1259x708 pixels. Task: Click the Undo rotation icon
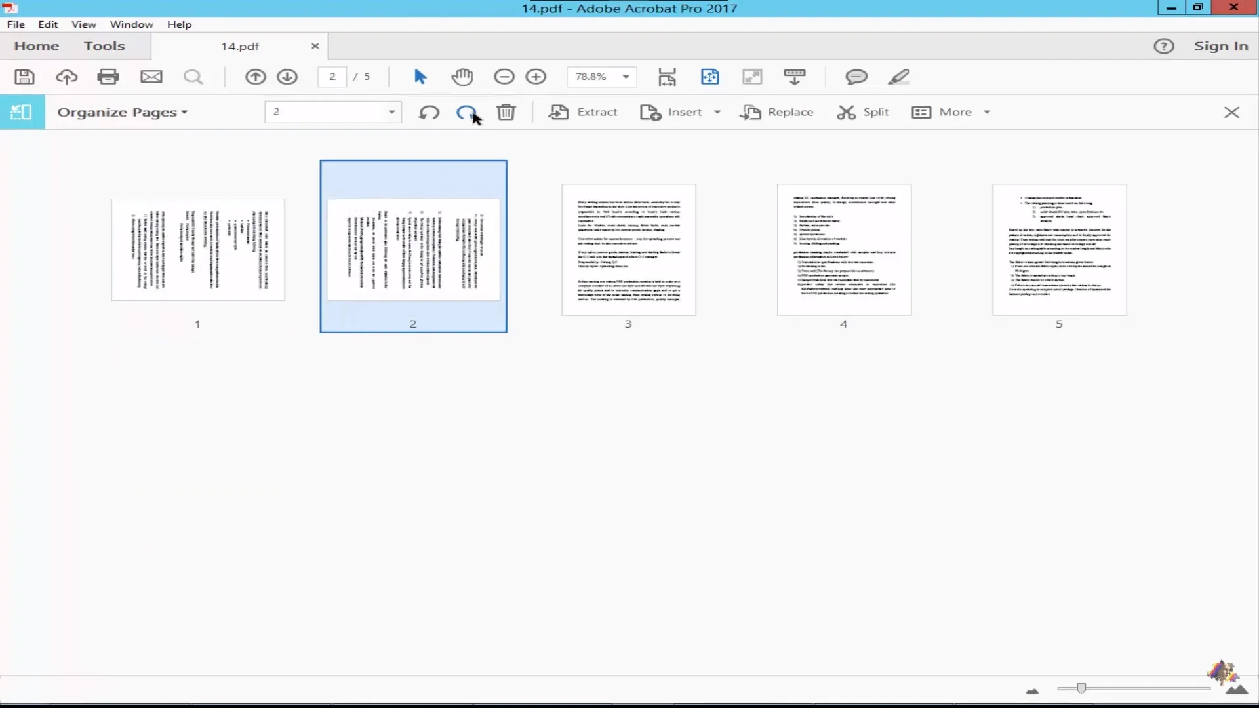[429, 111]
